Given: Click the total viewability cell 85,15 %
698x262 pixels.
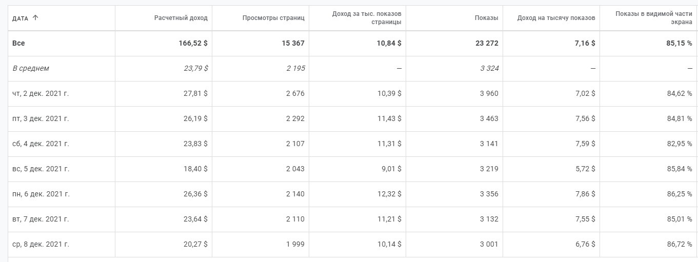Looking at the screenshot, I should pyautogui.click(x=679, y=44).
